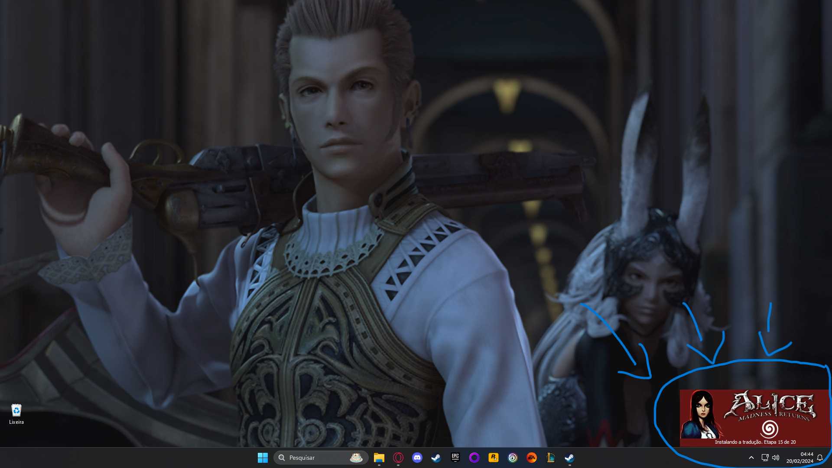This screenshot has width=832, height=468.
Task: Click the Alice Madness Returns installer banner
Action: pyautogui.click(x=755, y=418)
